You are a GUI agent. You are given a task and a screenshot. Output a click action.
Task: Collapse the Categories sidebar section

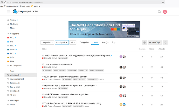pyautogui.click(x=13, y=34)
